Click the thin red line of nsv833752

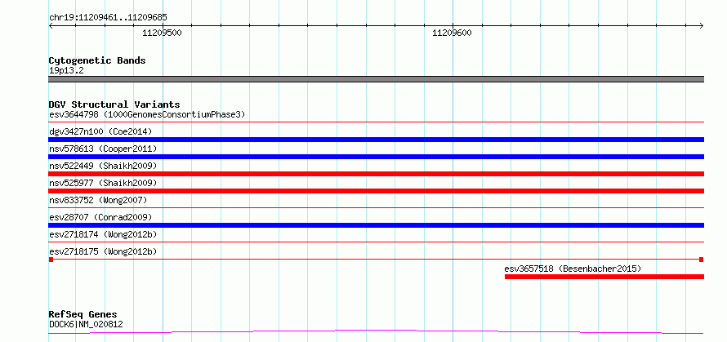(x=376, y=208)
